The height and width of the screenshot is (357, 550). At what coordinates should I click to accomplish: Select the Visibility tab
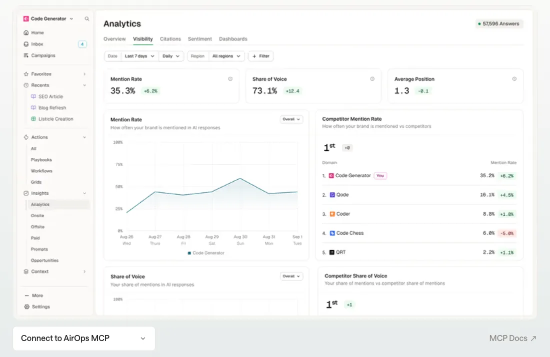coord(143,39)
